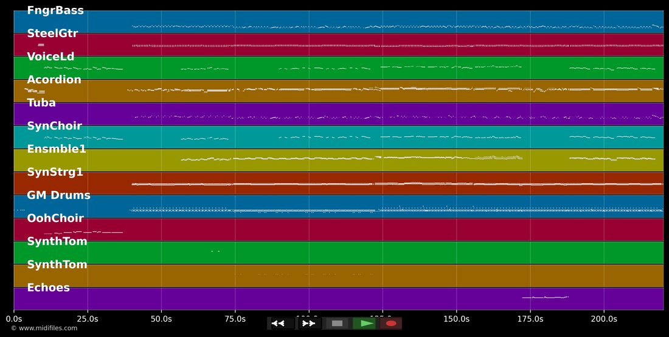Select the Ensmble1 track label
The width and height of the screenshot is (669, 337).
click(x=57, y=149)
